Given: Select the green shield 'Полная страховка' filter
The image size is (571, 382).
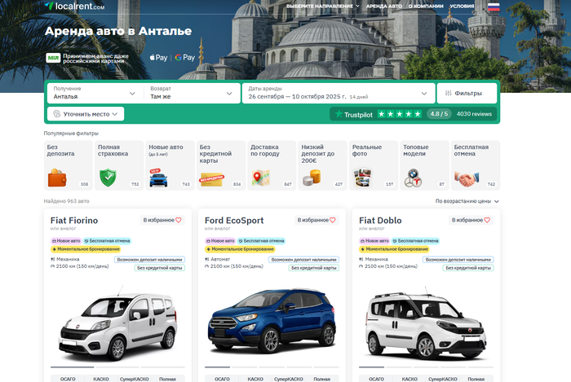Looking at the screenshot, I should pyautogui.click(x=118, y=165).
